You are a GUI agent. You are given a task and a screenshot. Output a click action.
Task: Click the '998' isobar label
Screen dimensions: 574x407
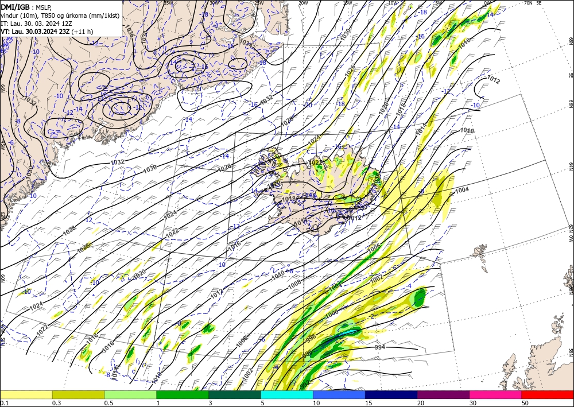pyautogui.click(x=311, y=339)
